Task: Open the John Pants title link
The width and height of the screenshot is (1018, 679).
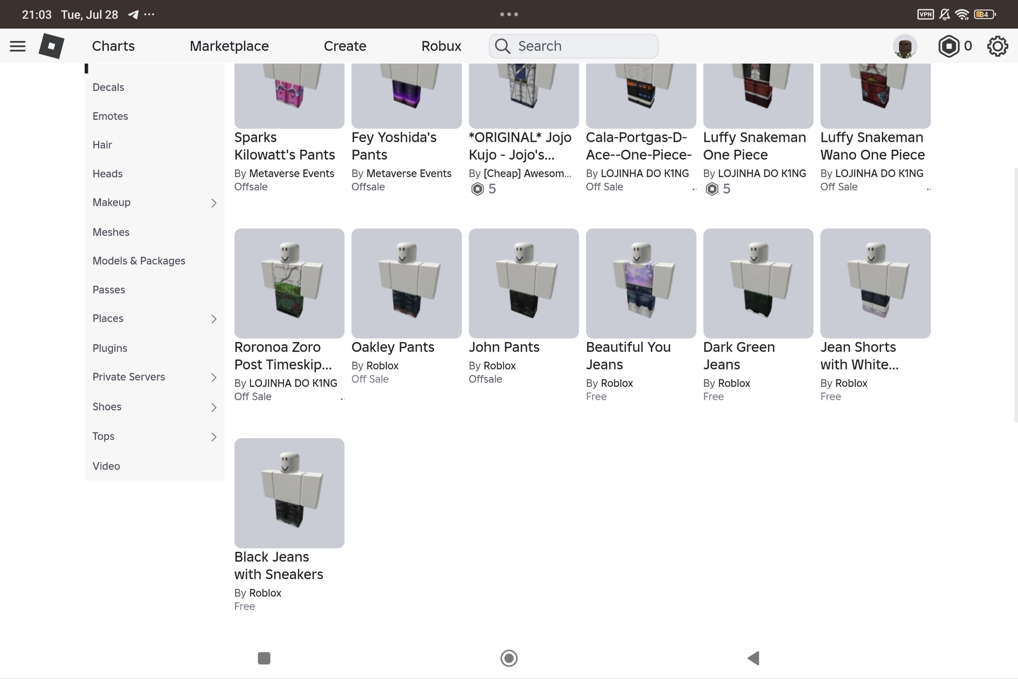Action: coord(504,347)
